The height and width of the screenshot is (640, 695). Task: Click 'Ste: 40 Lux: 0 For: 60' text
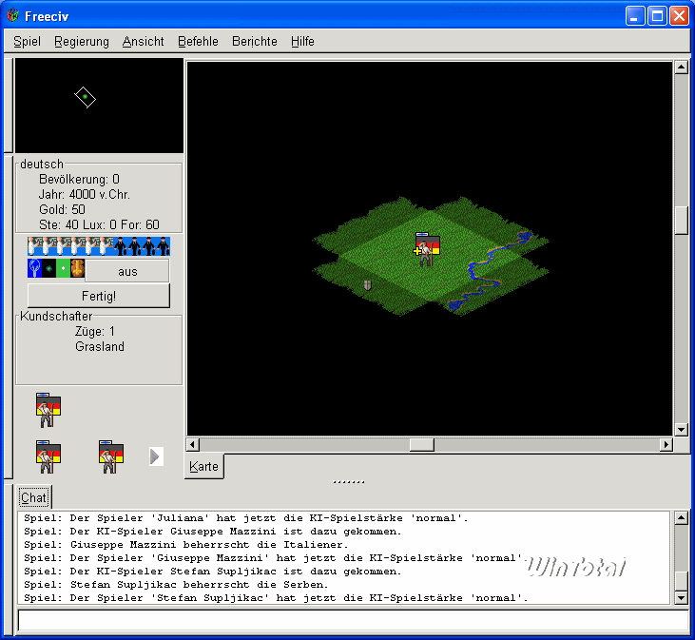(99, 224)
